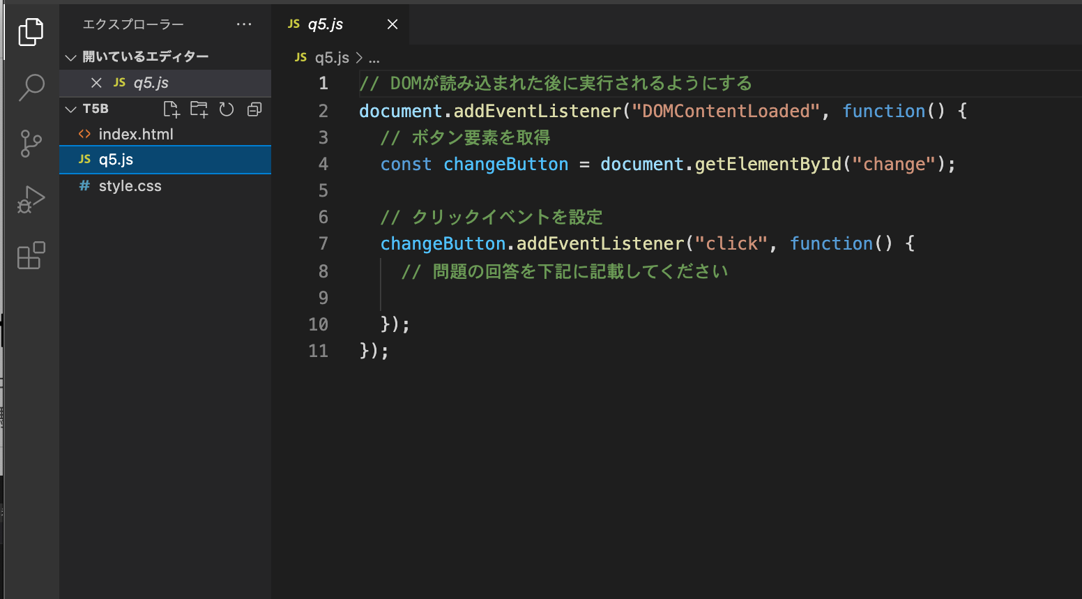This screenshot has width=1082, height=599.
Task: Click the HTML file icon beside index.html
Action: 84,134
